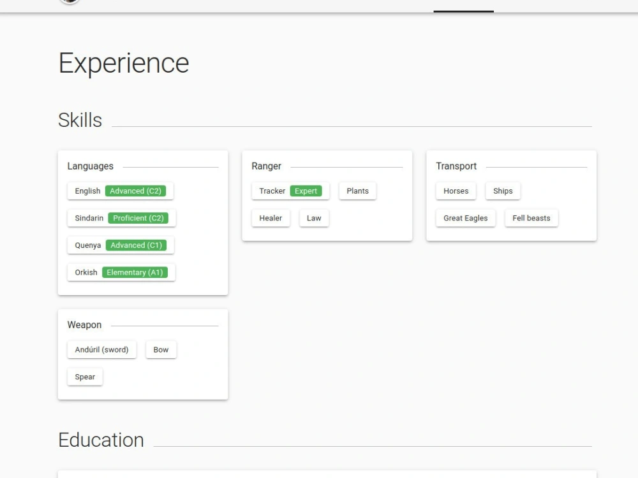Click the Languages card heading
638x478 pixels.
tap(91, 166)
